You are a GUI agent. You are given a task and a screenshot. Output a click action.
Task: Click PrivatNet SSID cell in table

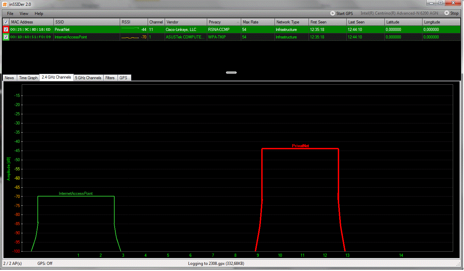click(x=87, y=30)
